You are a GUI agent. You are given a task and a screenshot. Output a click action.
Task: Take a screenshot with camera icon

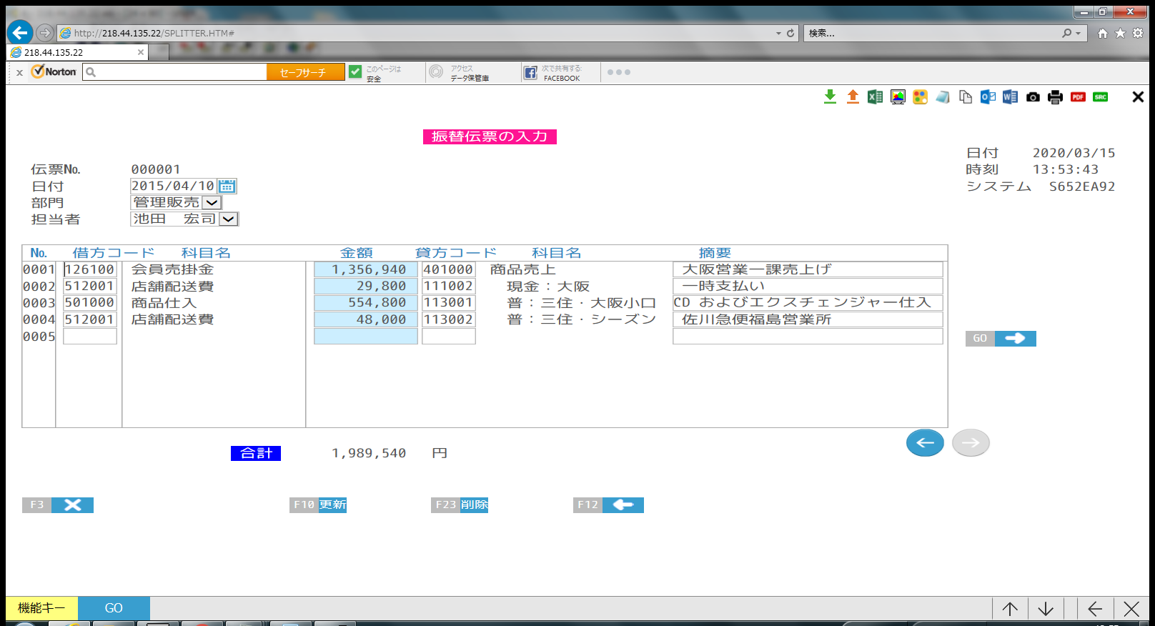(x=1033, y=97)
